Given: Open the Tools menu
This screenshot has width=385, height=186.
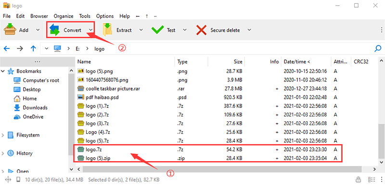Looking at the screenshot, I should click(85, 16).
